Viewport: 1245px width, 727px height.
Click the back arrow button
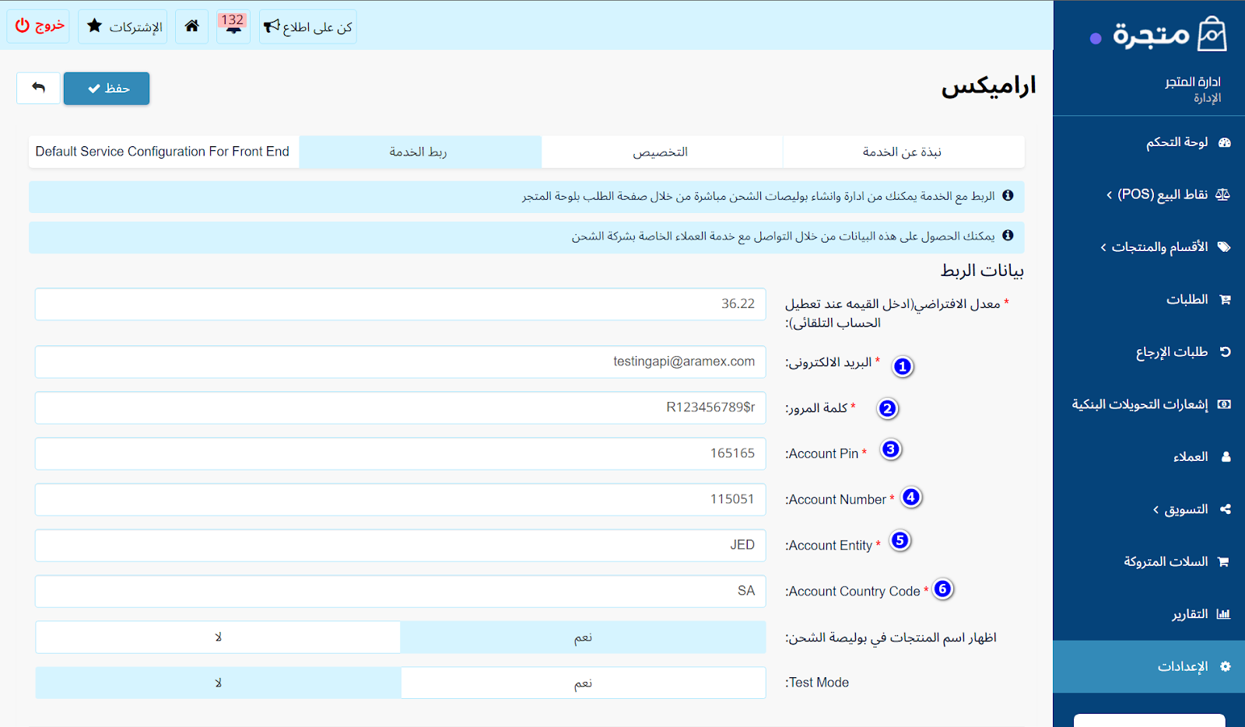[38, 88]
